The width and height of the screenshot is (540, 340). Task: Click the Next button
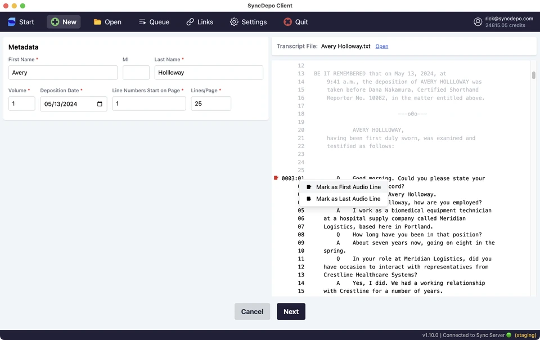pyautogui.click(x=291, y=311)
